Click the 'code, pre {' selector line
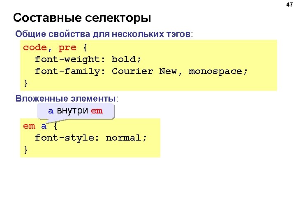This screenshot has width=296, height=222. tap(55, 47)
